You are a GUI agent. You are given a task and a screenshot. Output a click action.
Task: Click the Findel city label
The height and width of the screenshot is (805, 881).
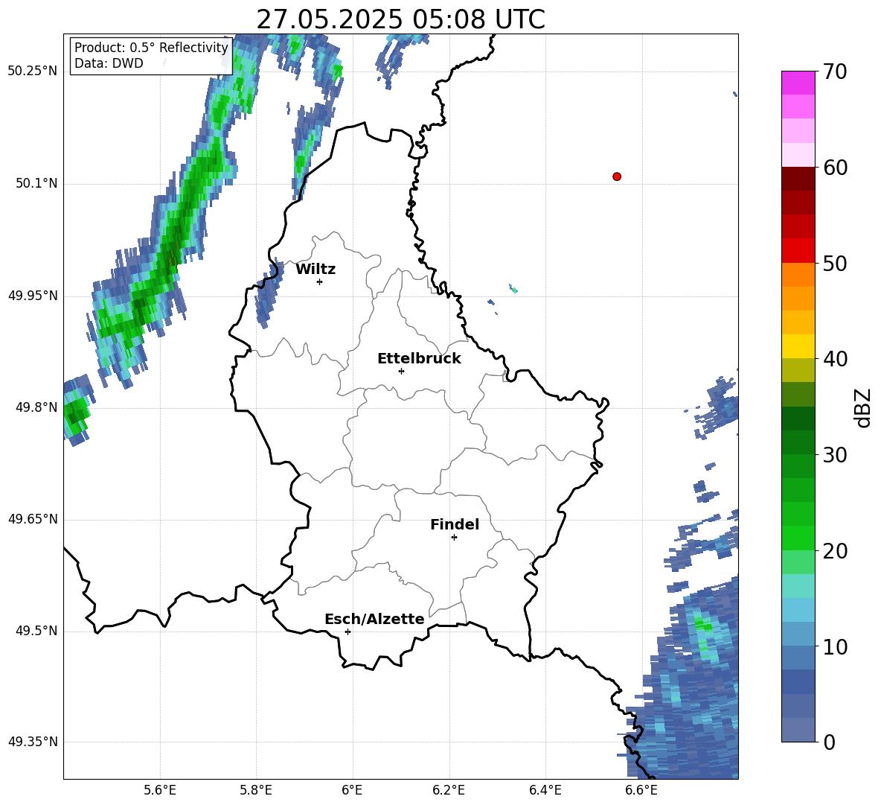[455, 524]
